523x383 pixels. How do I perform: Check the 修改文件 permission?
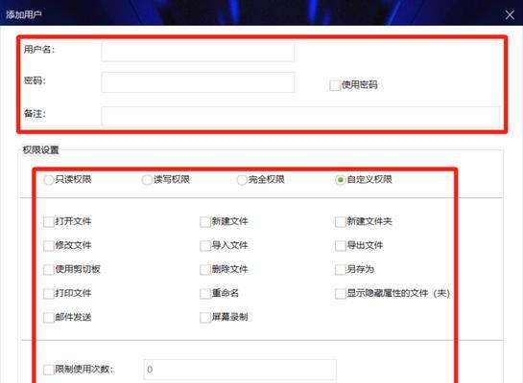[x=49, y=246]
